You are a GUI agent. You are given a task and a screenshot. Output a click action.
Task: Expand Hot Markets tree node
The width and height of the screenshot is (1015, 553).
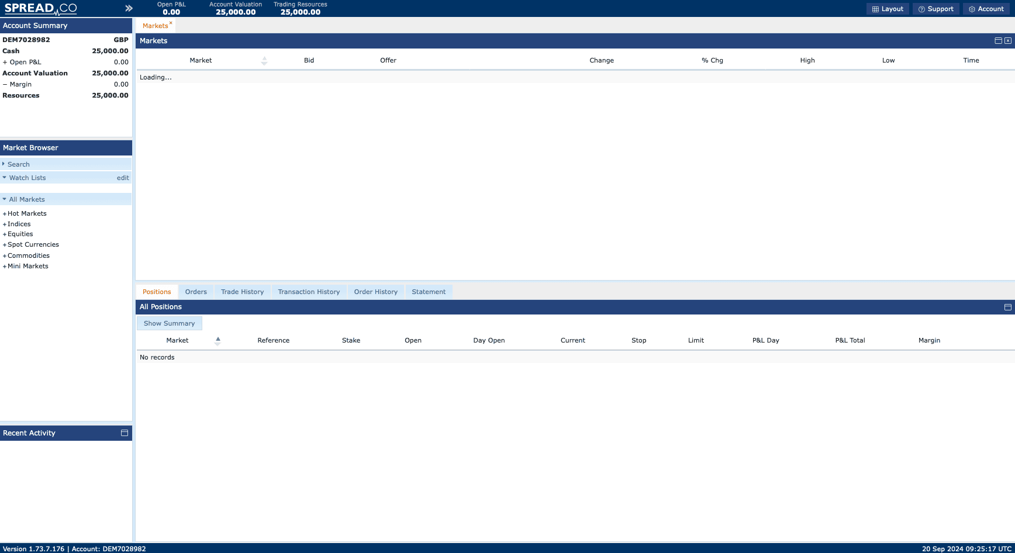click(x=5, y=214)
